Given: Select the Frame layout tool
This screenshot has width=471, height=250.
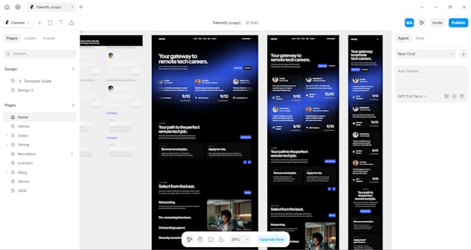Looking at the screenshot, I should pyautogui.click(x=50, y=23).
